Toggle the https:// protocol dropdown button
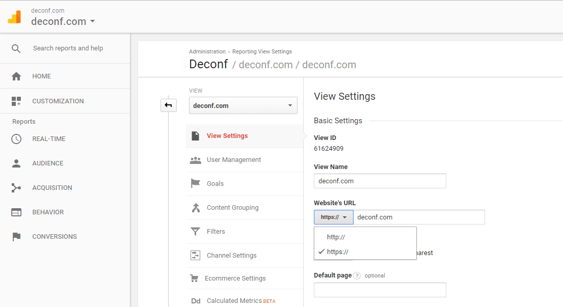Screen dimensions: 563x307 tap(334, 217)
